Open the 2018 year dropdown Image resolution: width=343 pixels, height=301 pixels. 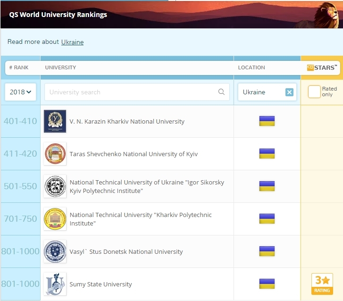pos(20,92)
